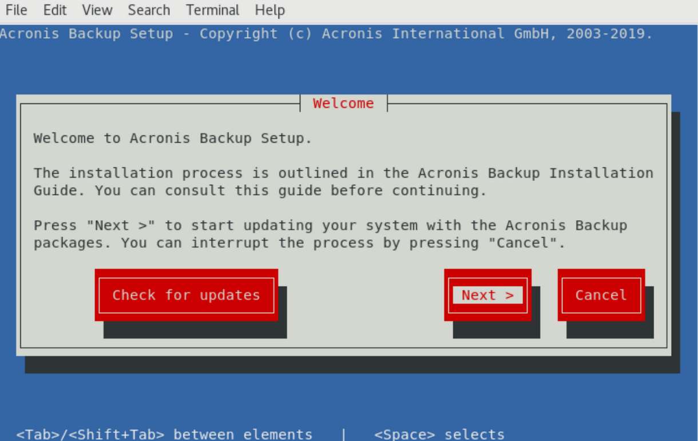This screenshot has width=698, height=441.
Task: Open the Edit menu
Action: tap(55, 10)
